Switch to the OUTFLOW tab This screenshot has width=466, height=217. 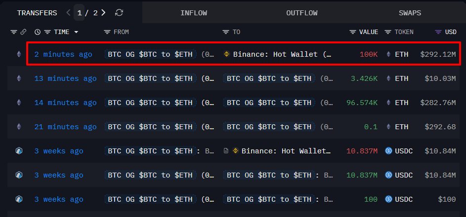301,13
